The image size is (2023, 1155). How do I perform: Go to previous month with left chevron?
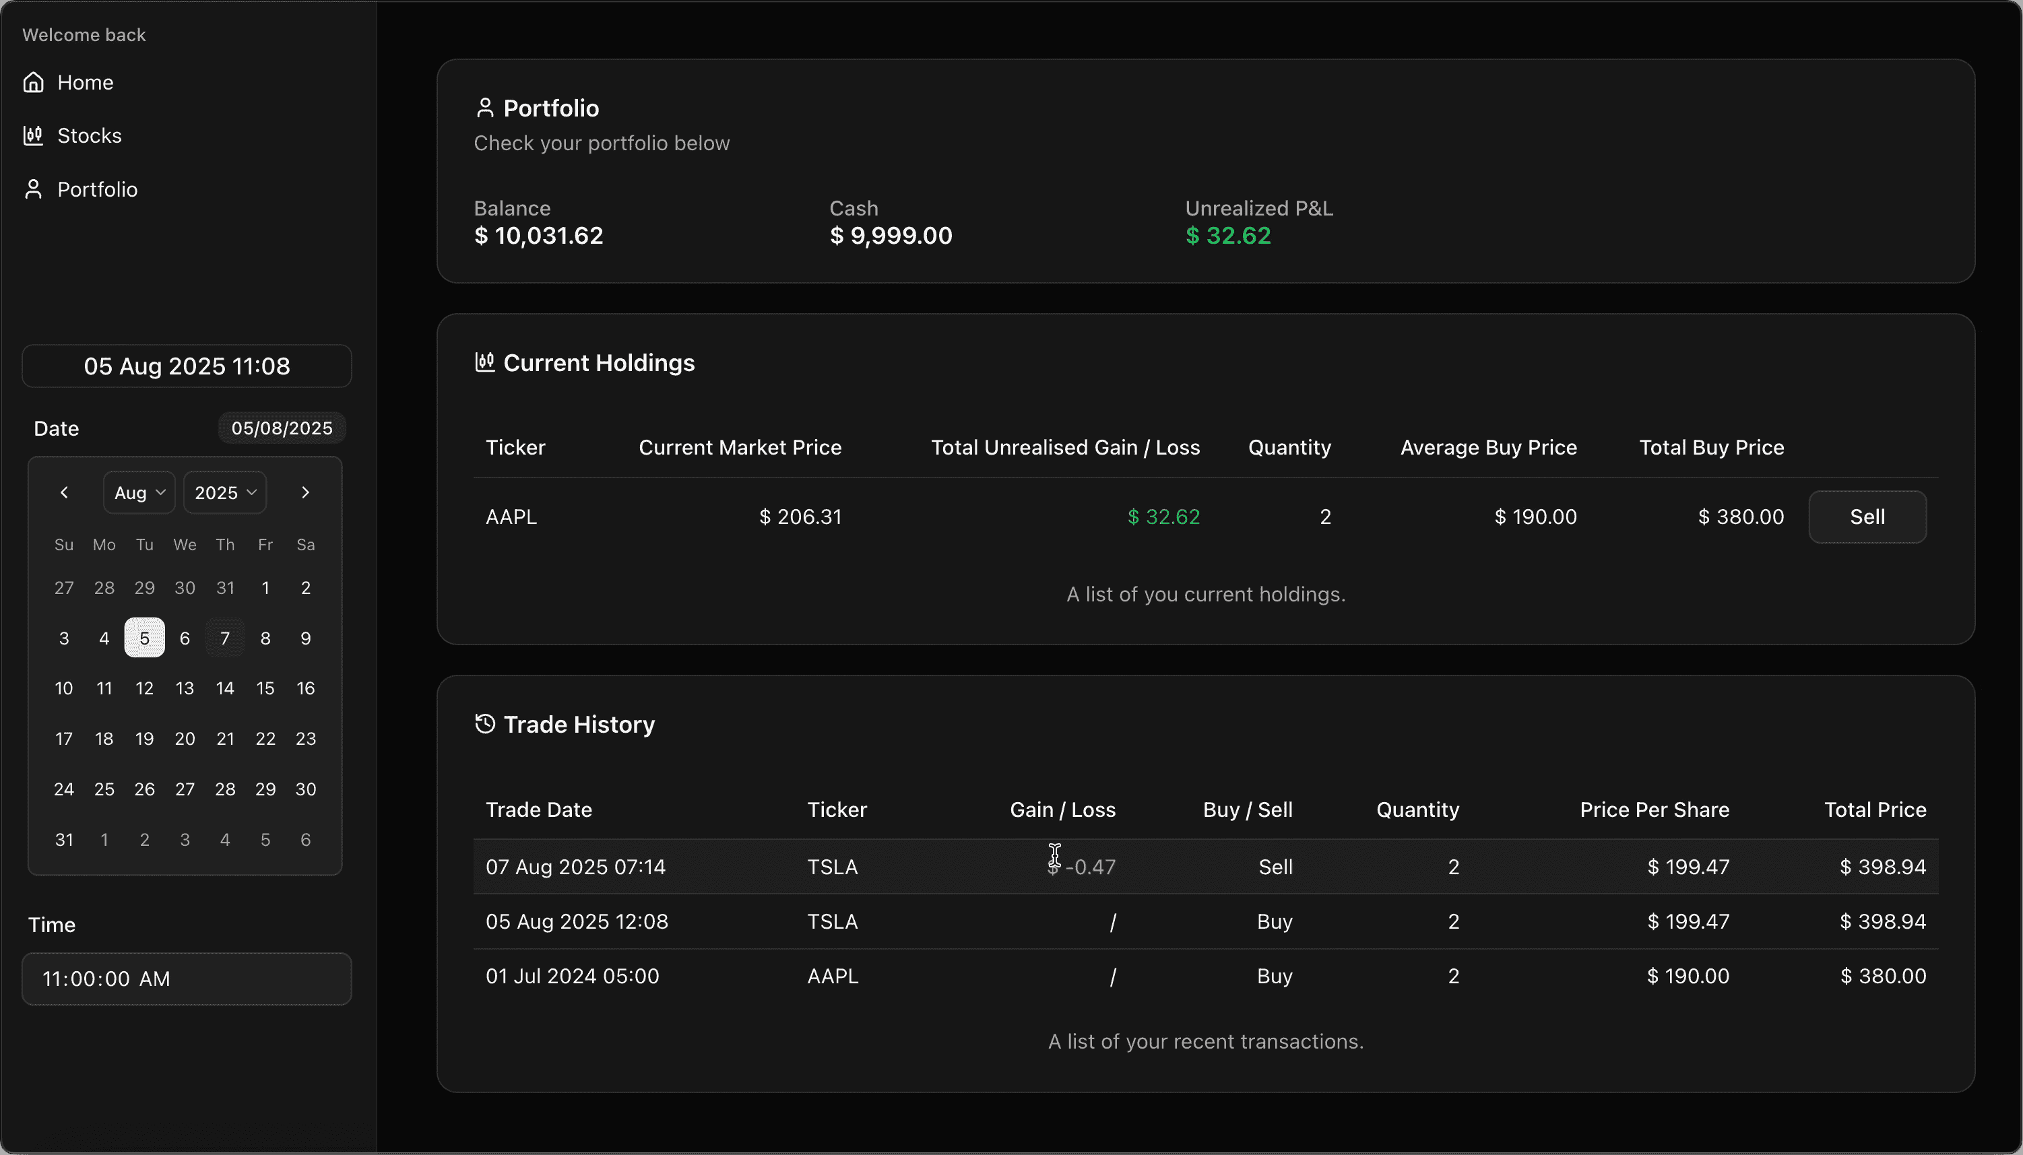tap(64, 492)
